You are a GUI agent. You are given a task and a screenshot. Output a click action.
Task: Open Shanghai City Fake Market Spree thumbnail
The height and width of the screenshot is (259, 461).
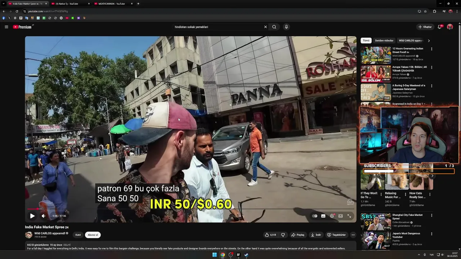coord(376,222)
